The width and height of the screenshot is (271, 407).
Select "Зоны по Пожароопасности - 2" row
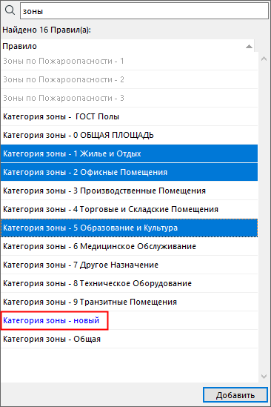pyautogui.click(x=129, y=79)
